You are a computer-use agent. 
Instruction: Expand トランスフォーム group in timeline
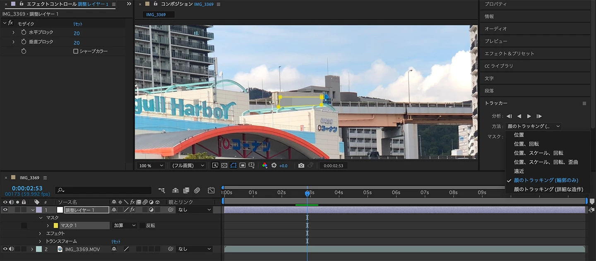(40, 241)
